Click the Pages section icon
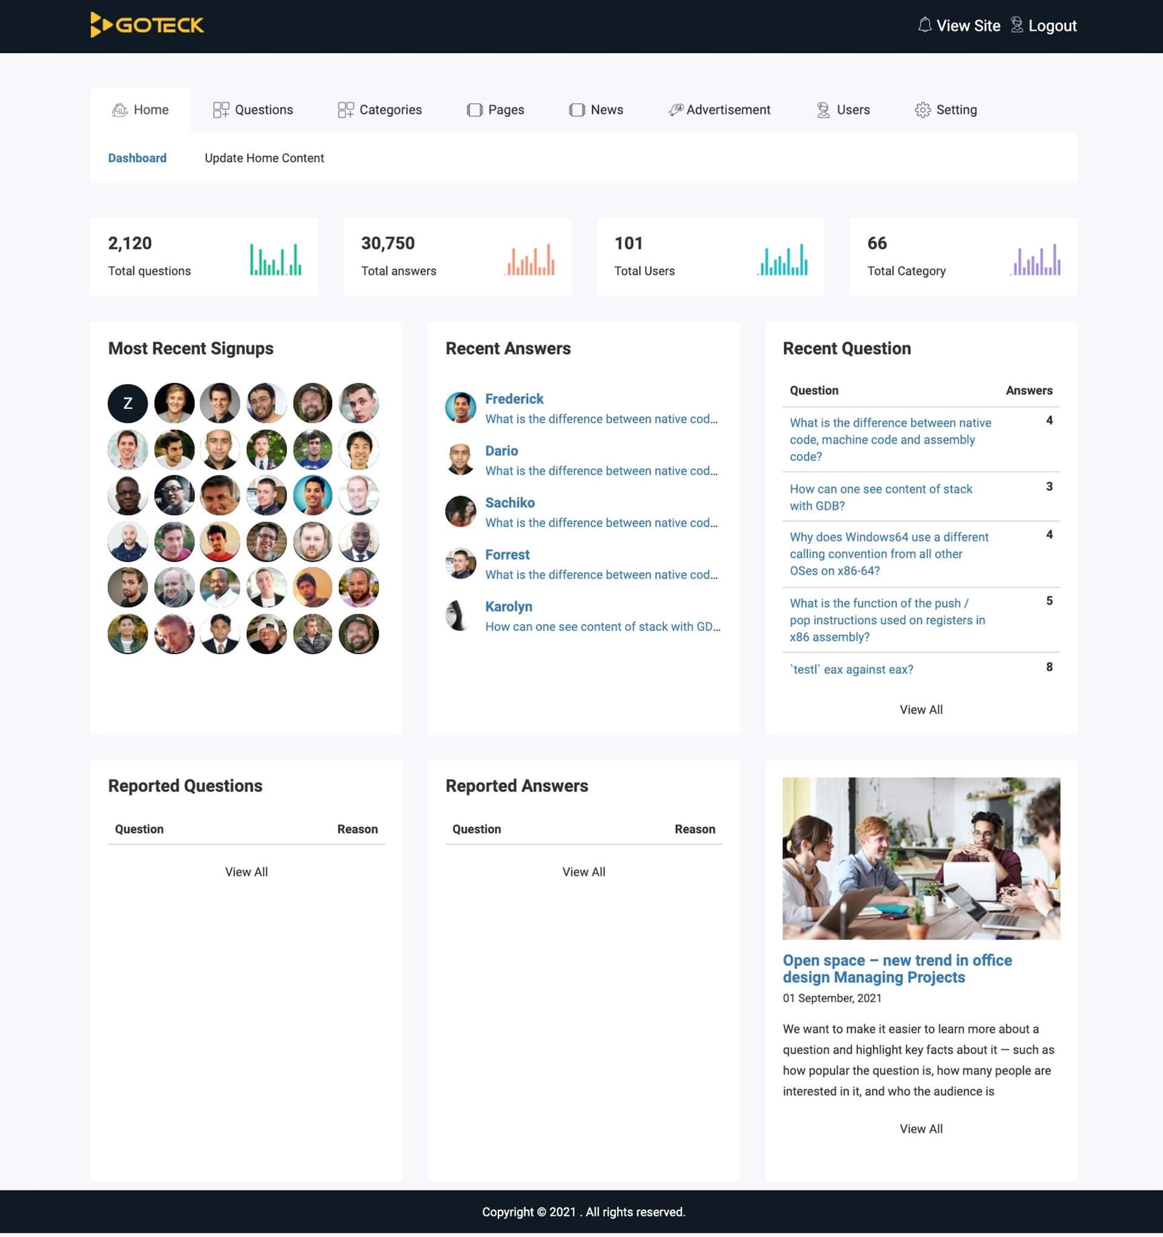 coord(475,110)
